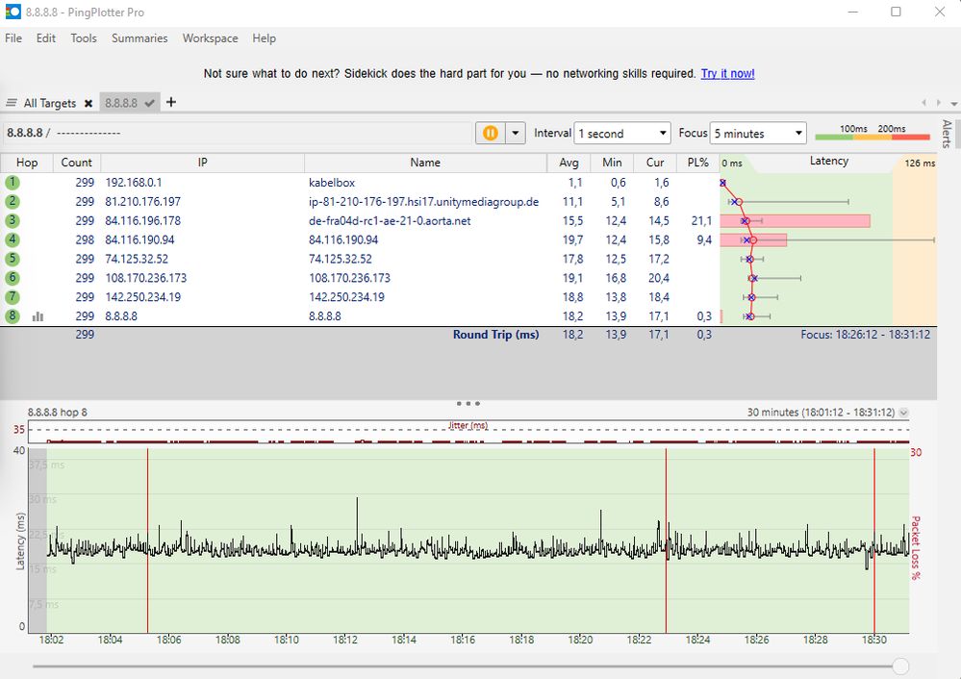Close the All Targets tab
Viewport: 961px width, 679px height.
88,103
